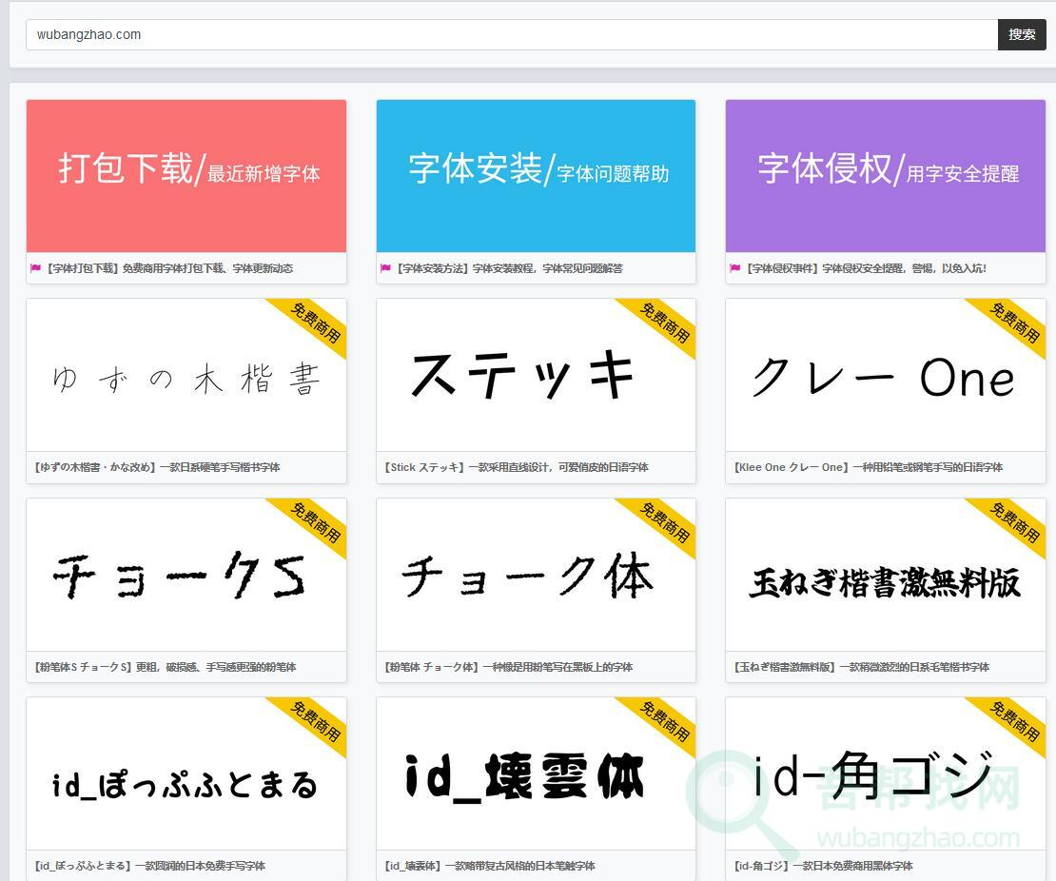Image resolution: width=1056 pixels, height=881 pixels.
Task: Click the flag icon beside 字体安装方法
Action: 385,268
